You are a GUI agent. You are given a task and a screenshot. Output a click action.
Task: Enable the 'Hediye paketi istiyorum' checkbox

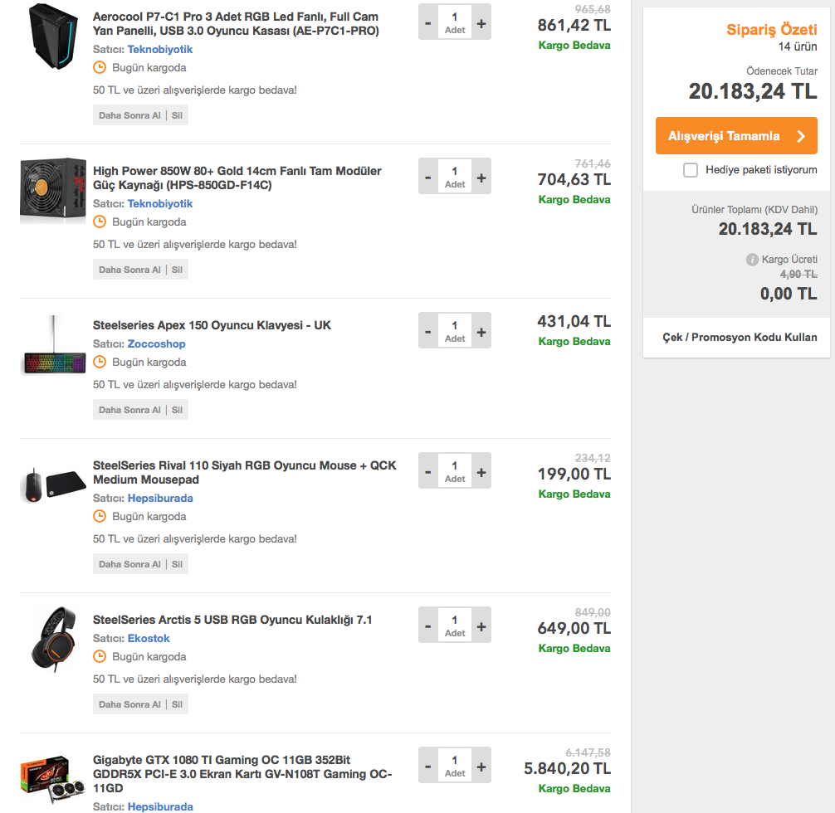pos(691,170)
